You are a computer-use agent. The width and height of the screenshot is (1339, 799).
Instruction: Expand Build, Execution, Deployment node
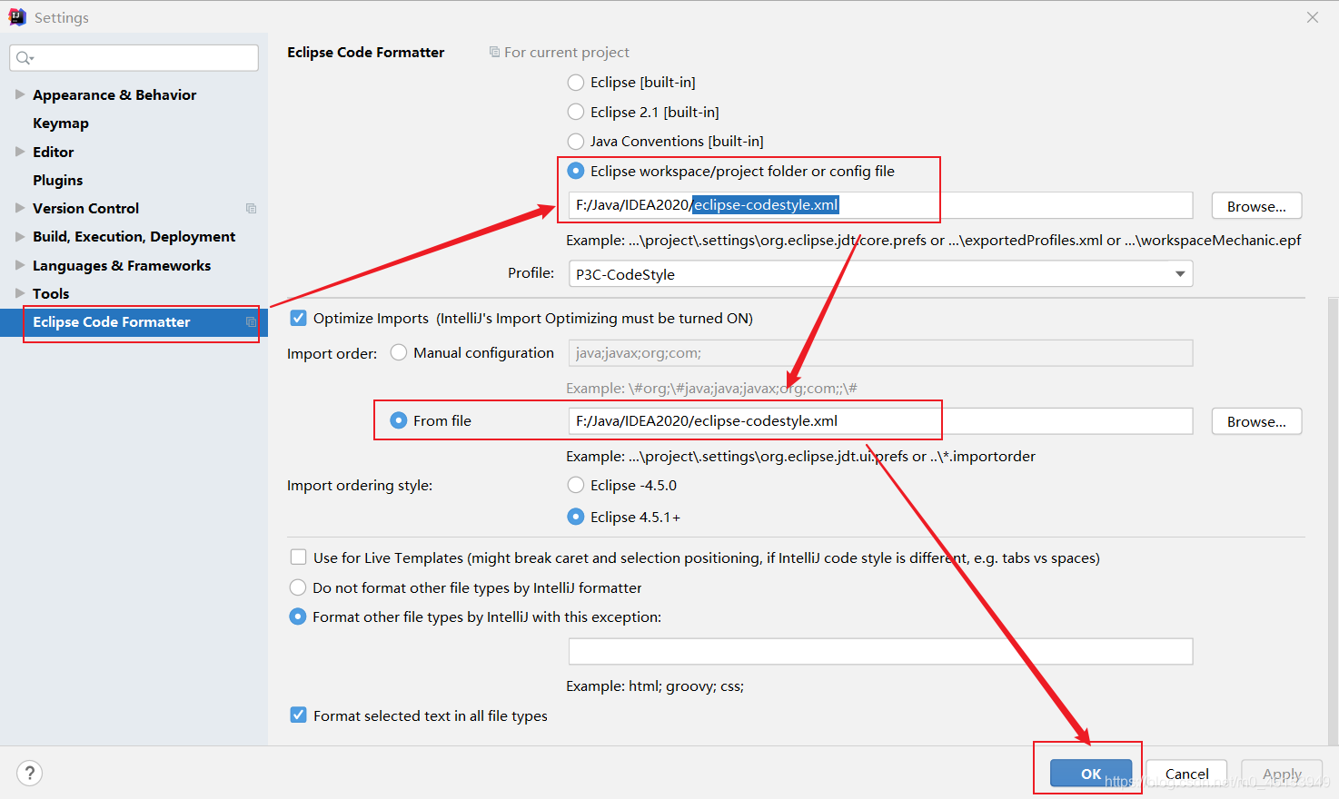pyautogui.click(x=20, y=236)
